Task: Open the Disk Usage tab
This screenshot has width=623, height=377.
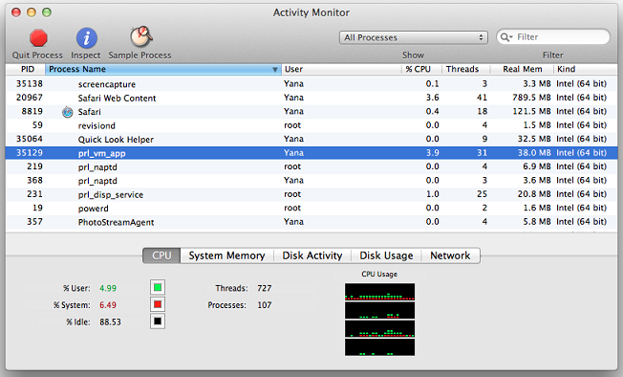Action: [386, 255]
